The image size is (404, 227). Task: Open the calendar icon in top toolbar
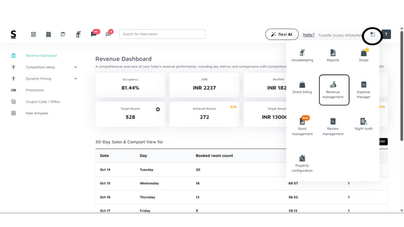49,34
